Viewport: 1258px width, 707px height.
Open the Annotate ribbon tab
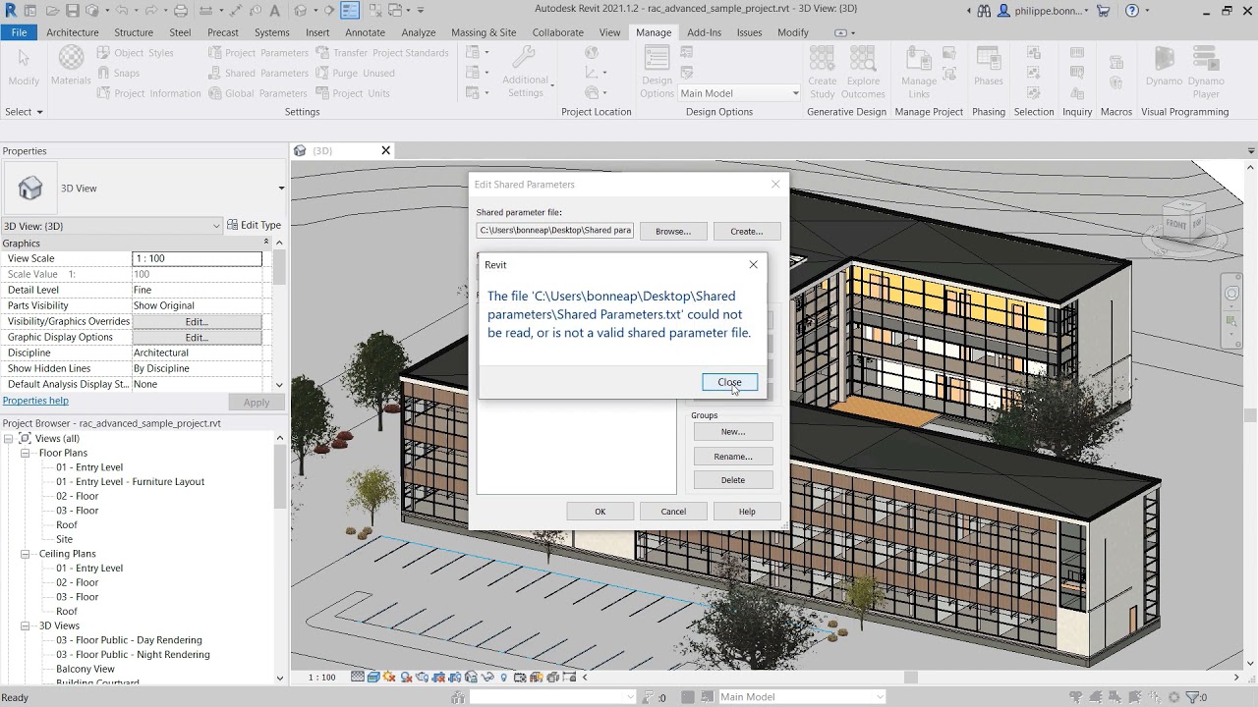[365, 32]
